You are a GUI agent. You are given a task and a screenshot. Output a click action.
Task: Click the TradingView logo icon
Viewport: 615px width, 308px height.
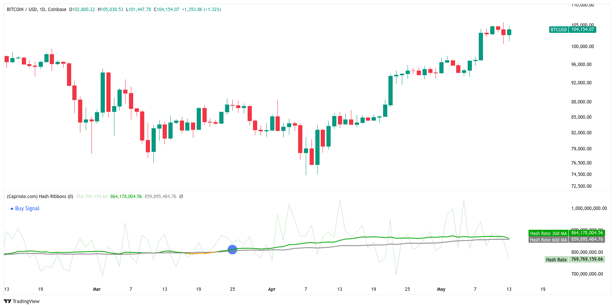(x=7, y=301)
